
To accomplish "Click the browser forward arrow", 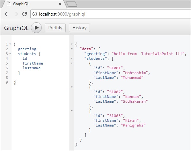I will coord(16,14).
